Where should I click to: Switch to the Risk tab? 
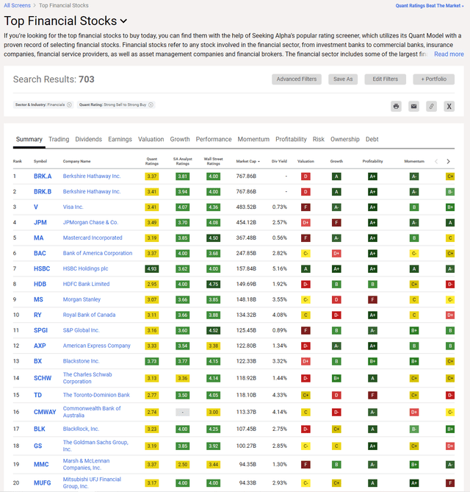318,139
